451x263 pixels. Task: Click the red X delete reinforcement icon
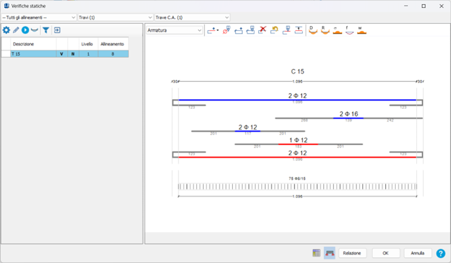coord(263,30)
